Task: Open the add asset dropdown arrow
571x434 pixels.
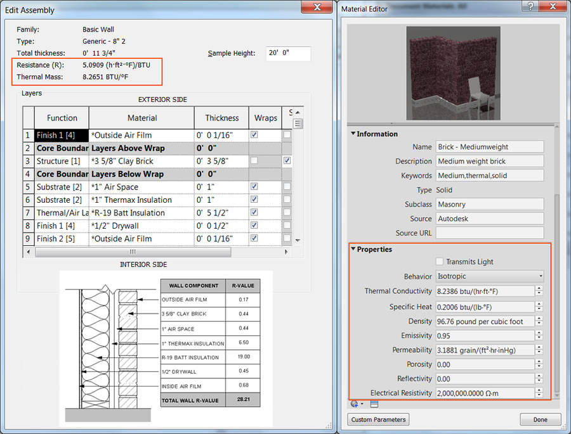Action: point(362,404)
